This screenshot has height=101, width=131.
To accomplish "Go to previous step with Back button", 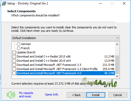I will pos(76,95).
